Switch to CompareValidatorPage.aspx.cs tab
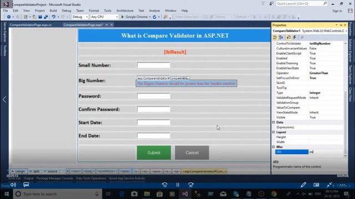Viewport: 355px width, 199px height. click(31, 25)
